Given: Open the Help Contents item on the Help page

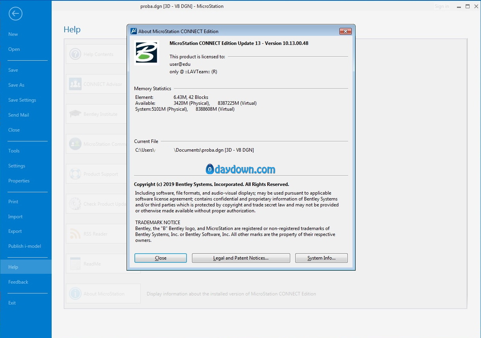Looking at the screenshot, I should tap(96, 54).
